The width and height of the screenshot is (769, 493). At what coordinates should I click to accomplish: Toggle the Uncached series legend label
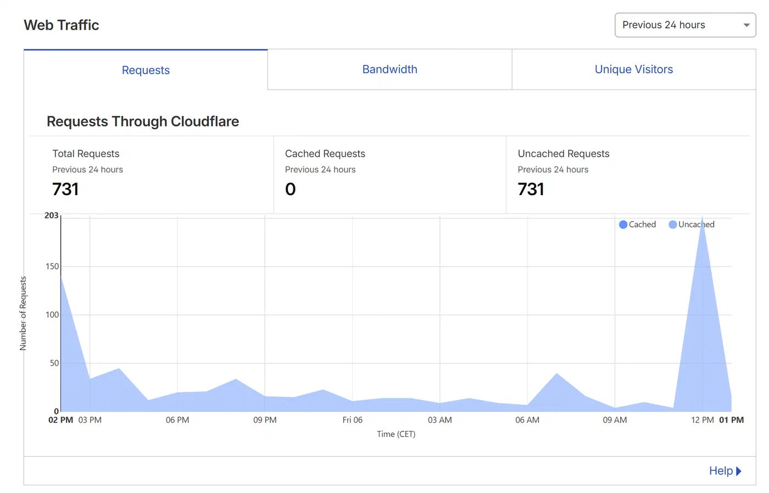[x=696, y=224]
